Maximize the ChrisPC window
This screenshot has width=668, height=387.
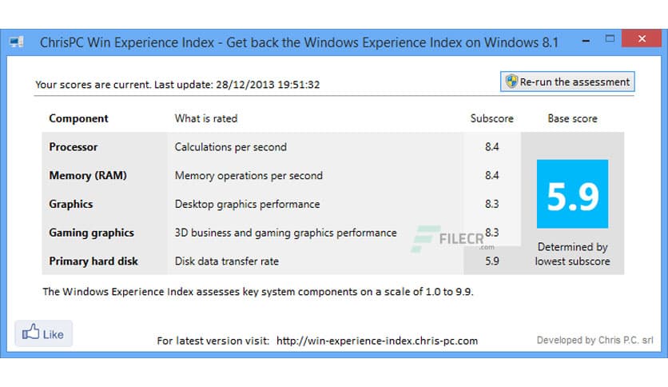(610, 39)
